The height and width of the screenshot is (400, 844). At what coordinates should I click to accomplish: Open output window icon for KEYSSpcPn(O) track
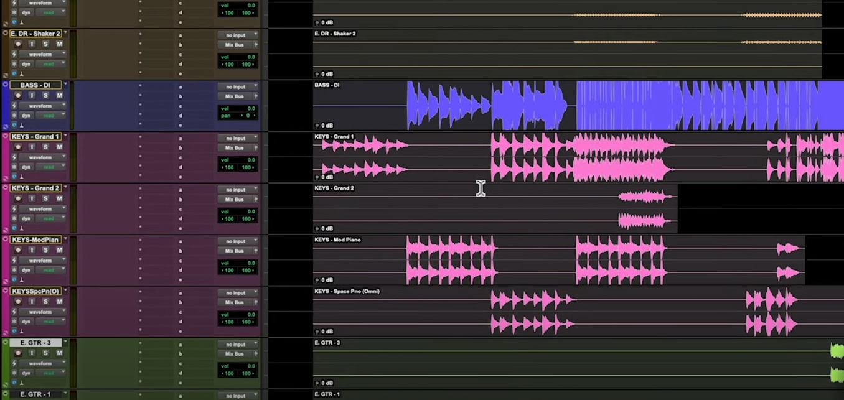tap(256, 302)
